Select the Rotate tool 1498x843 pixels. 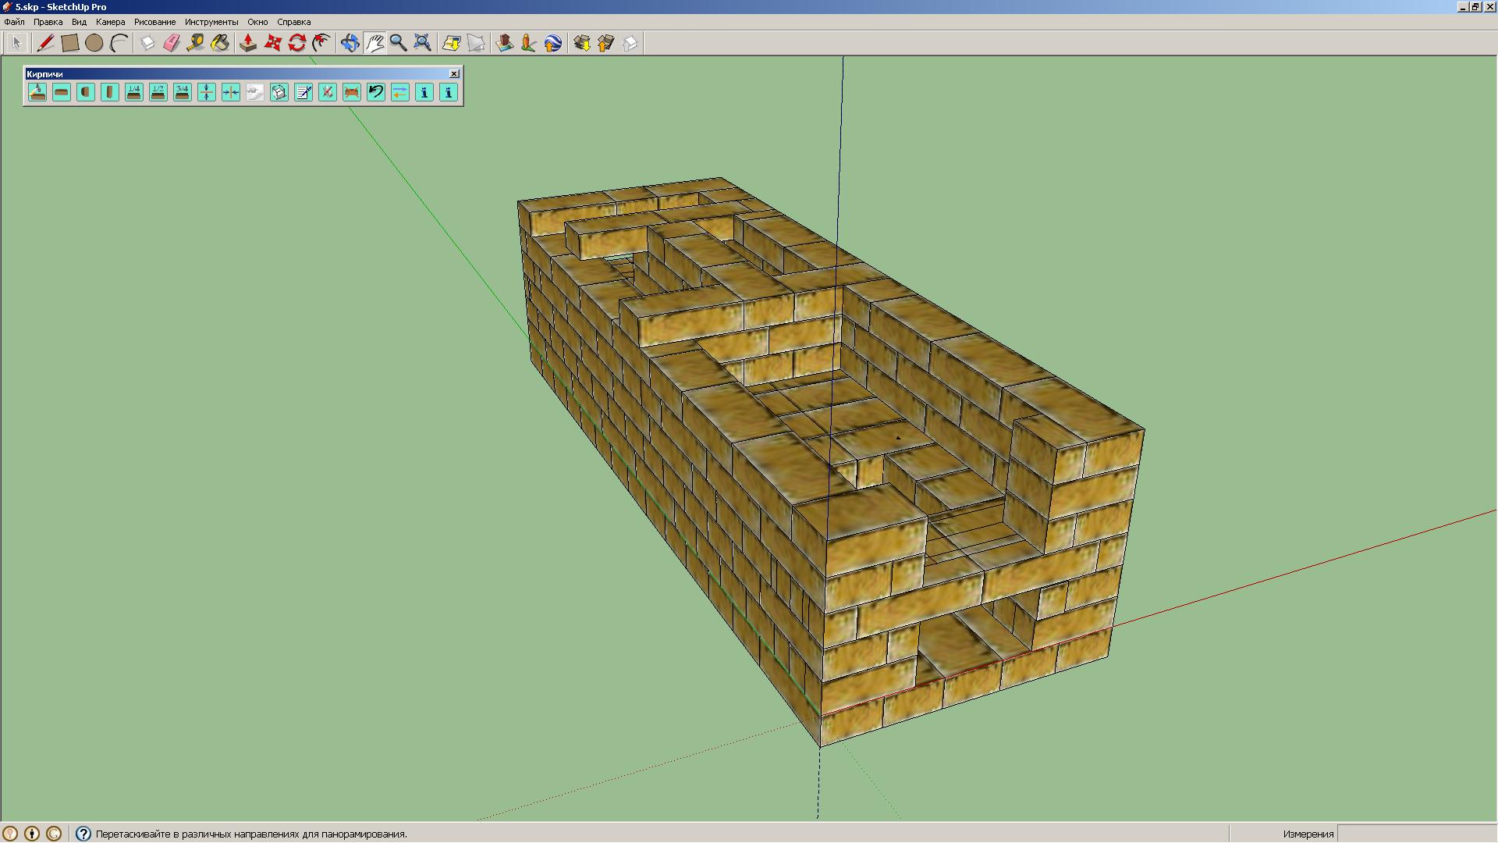[x=296, y=43]
